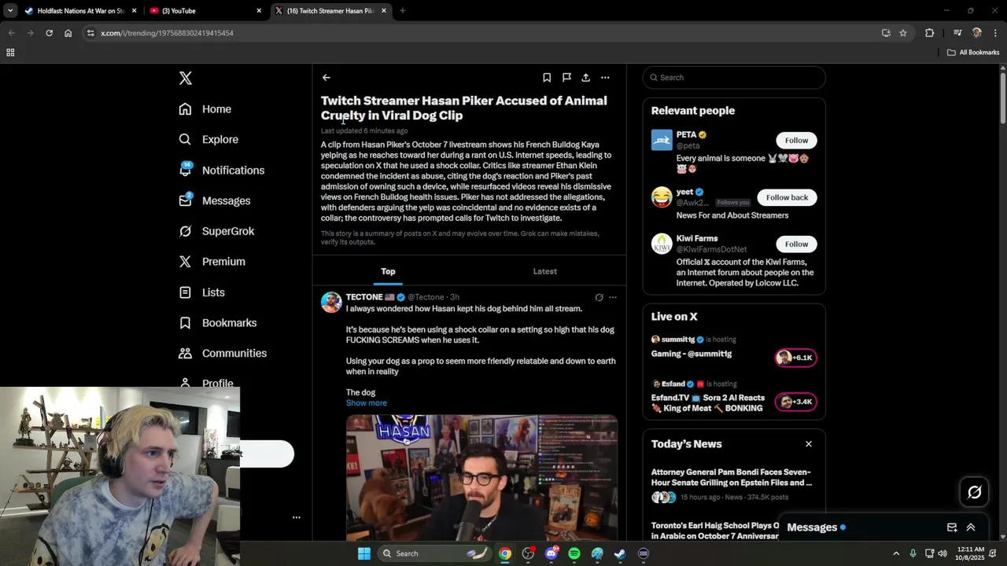Click the +3.4K listeners badge
1007x566 pixels.
coord(795,402)
